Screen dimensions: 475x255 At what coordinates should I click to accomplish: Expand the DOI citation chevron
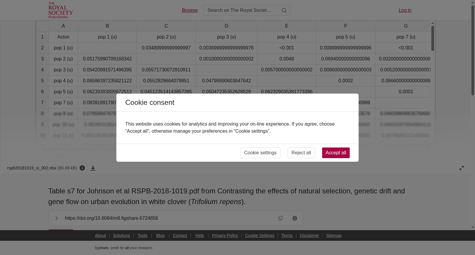coord(56,218)
